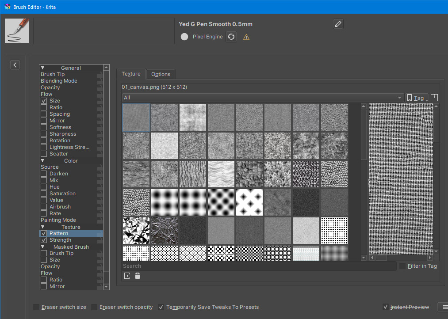
Task: Collapse the sidebar with left arrow button
Action: click(15, 65)
